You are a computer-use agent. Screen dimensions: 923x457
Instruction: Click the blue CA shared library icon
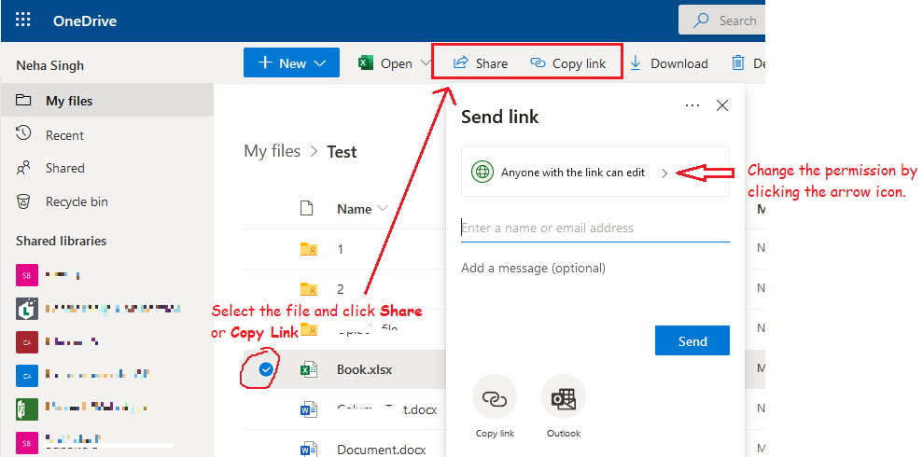coord(27,375)
